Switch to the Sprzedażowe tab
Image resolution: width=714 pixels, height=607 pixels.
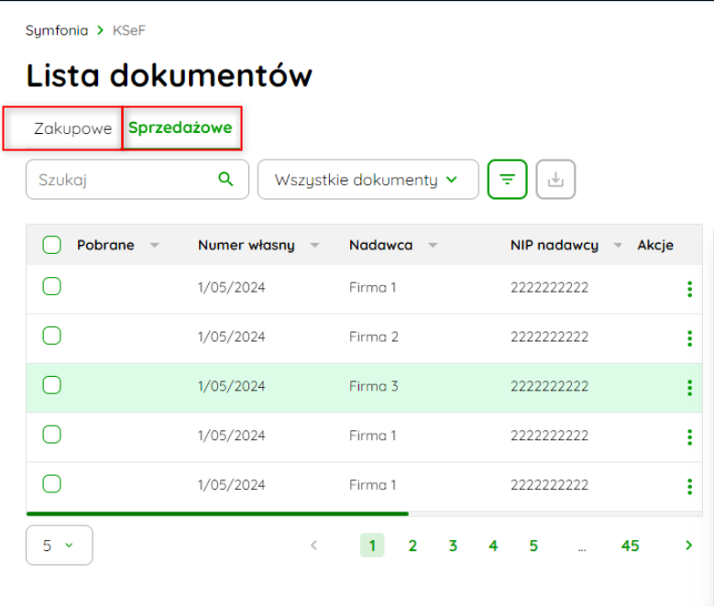181,128
